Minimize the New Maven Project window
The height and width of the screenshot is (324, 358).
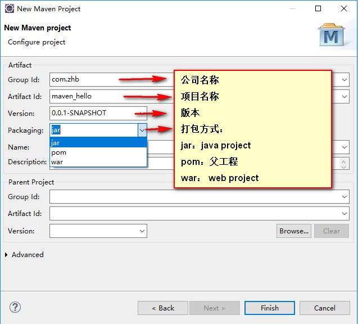(x=293, y=8)
